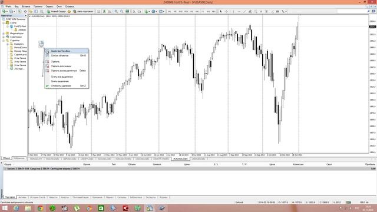377x212 pixels.
Task: Select the horizontal line drawing tool
Action: [239, 11]
